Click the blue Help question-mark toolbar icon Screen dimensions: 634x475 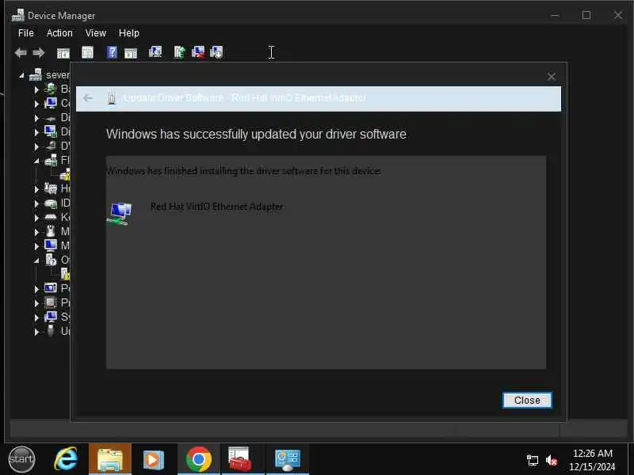click(x=112, y=52)
